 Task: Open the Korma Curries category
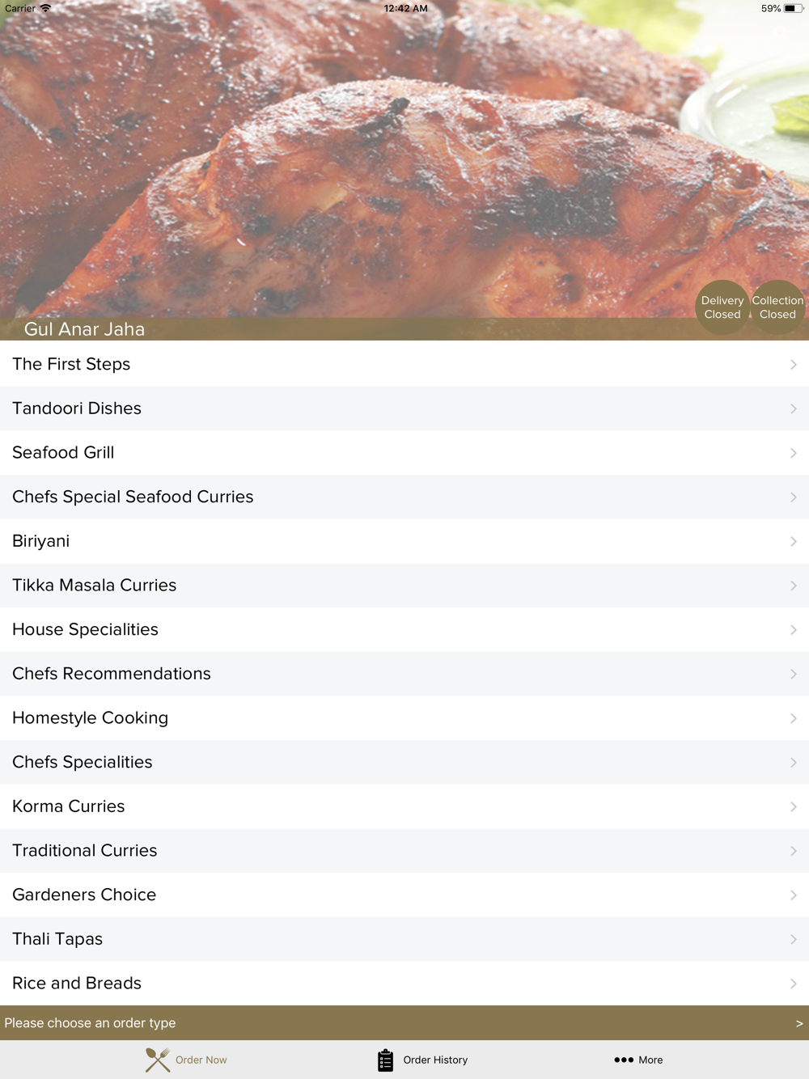pos(404,806)
